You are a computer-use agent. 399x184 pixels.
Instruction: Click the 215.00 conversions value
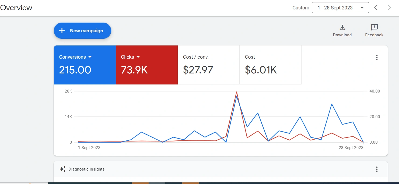click(x=75, y=70)
